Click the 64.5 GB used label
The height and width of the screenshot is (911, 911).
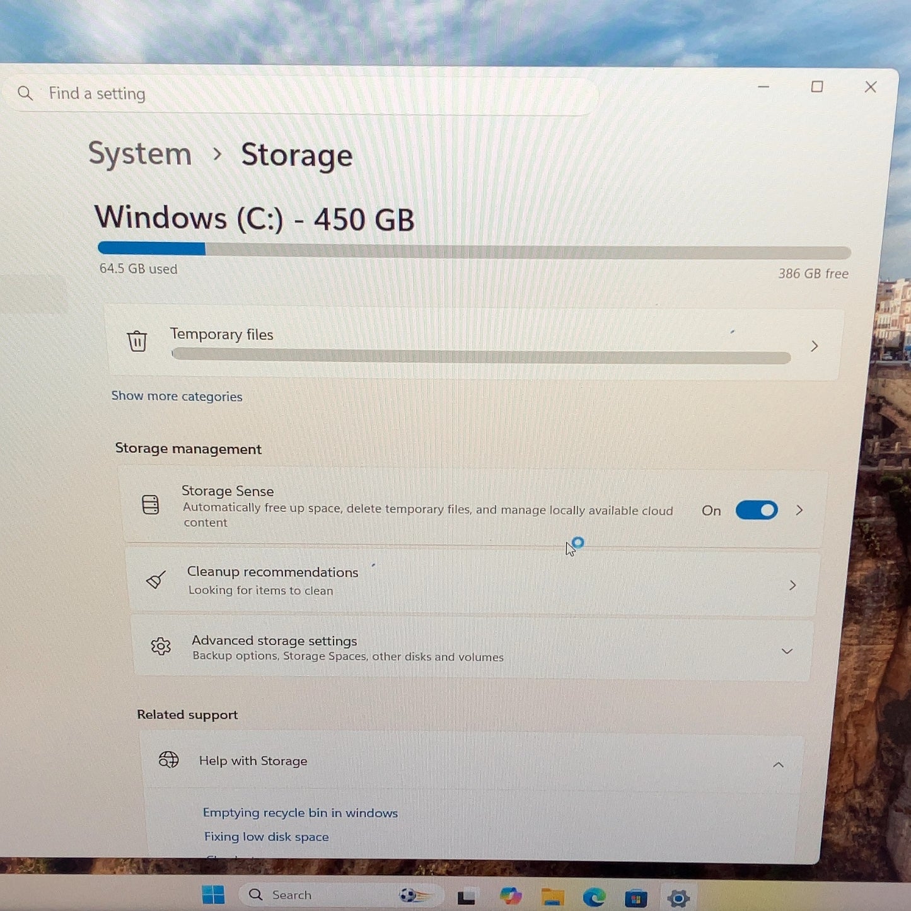tap(139, 269)
